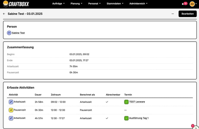Click the wrench icon of first Arbeitszeit

pyautogui.click(x=11, y=102)
